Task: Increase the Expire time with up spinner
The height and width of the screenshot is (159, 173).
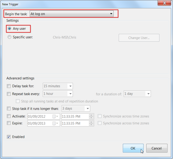Action: 91,122
